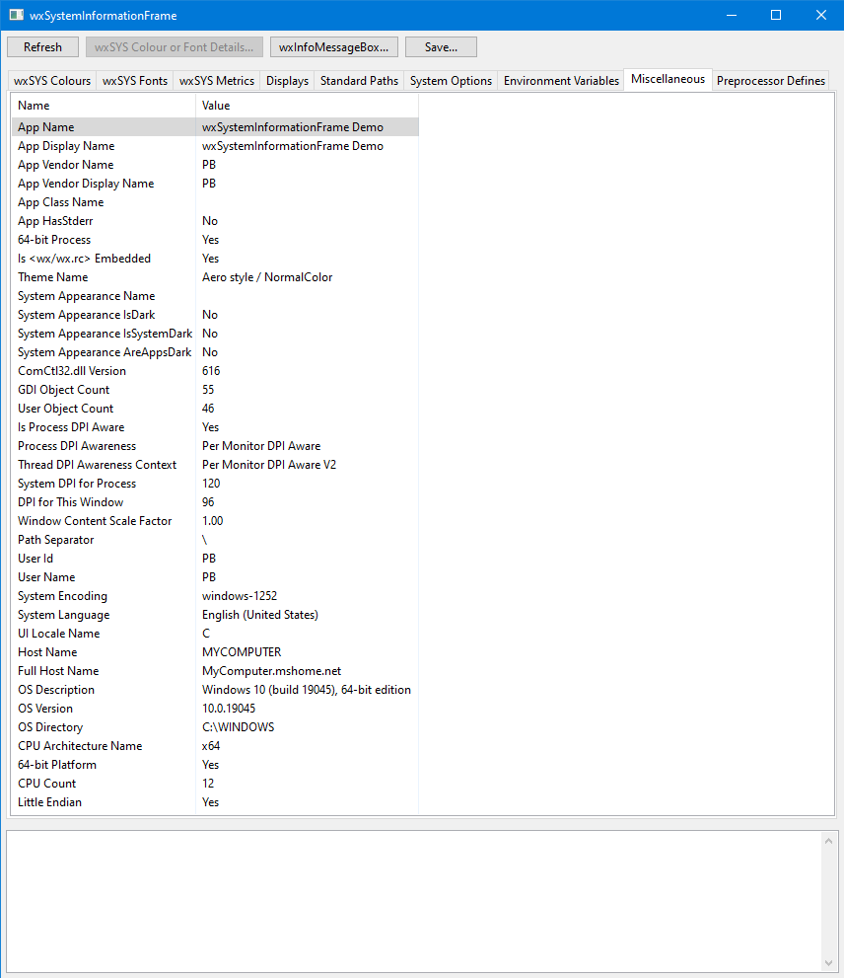Select the CPU Architecture Name row

215,746
